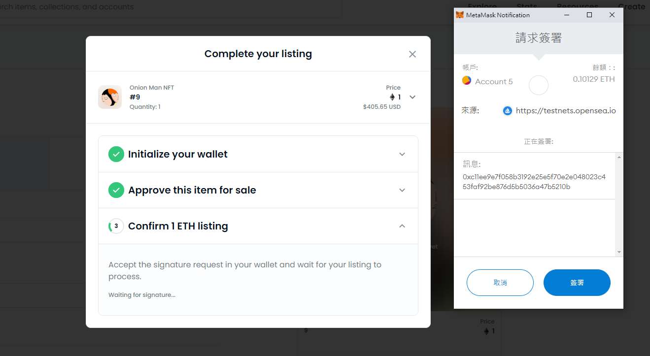The height and width of the screenshot is (356, 650).
Task: Click the 簽署 sign button
Action: (577, 283)
